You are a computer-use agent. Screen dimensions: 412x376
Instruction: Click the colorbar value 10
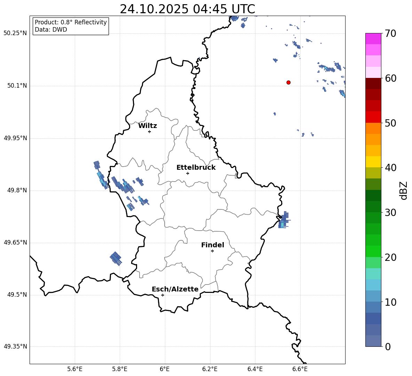click(x=391, y=302)
